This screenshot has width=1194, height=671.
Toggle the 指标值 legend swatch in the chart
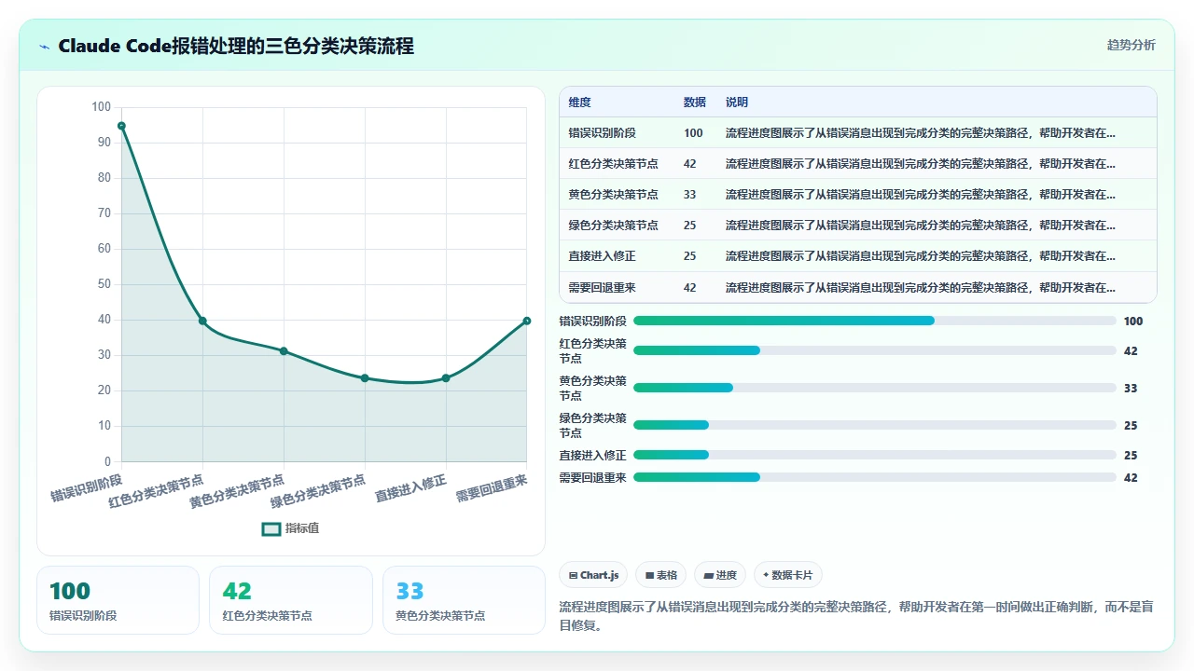tap(271, 528)
